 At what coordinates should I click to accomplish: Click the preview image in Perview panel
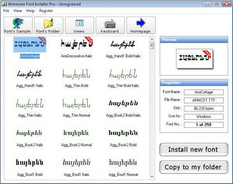195,59
